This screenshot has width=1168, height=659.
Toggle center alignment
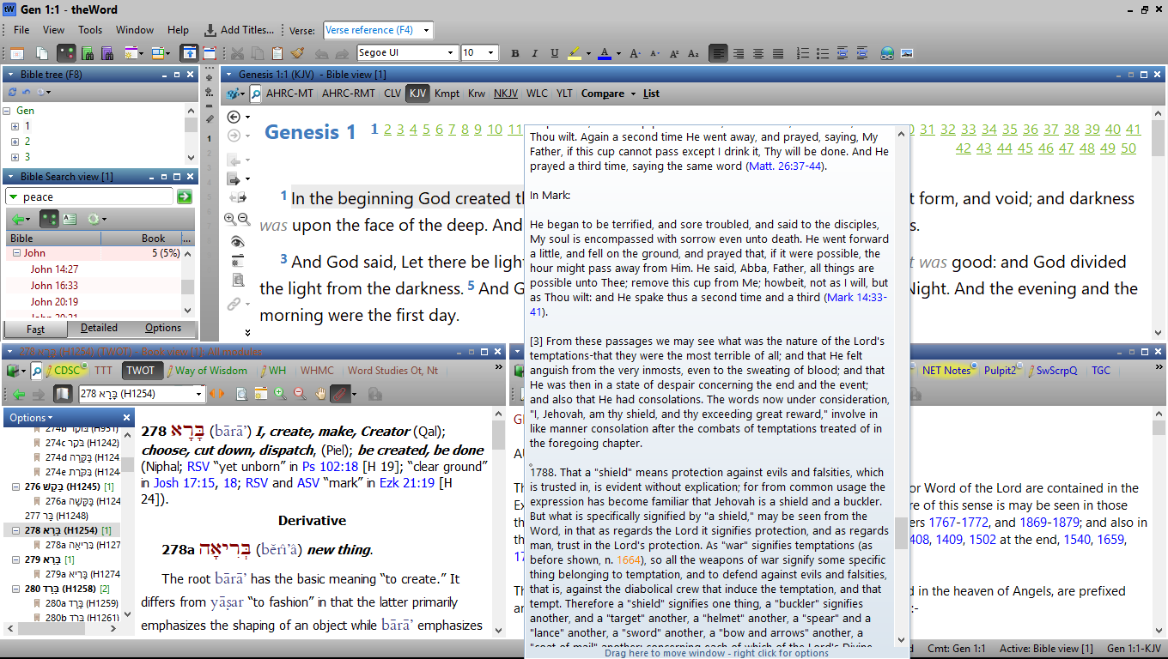758,53
